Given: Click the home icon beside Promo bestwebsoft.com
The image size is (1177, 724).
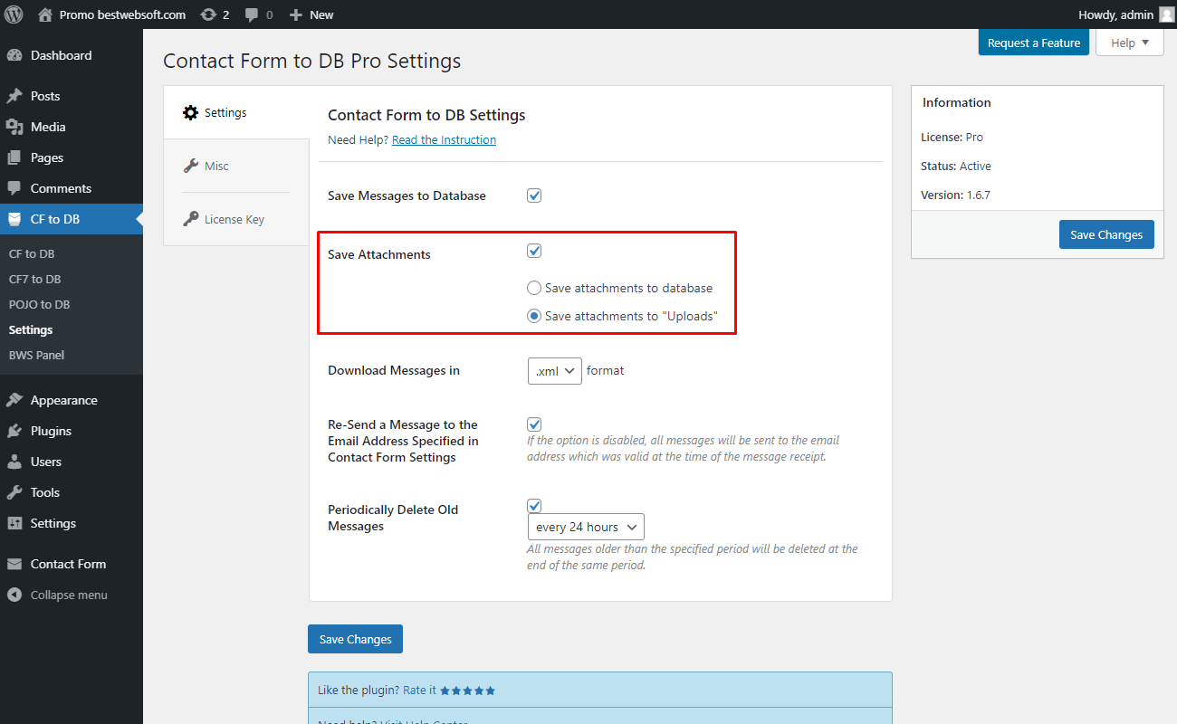Looking at the screenshot, I should point(45,14).
